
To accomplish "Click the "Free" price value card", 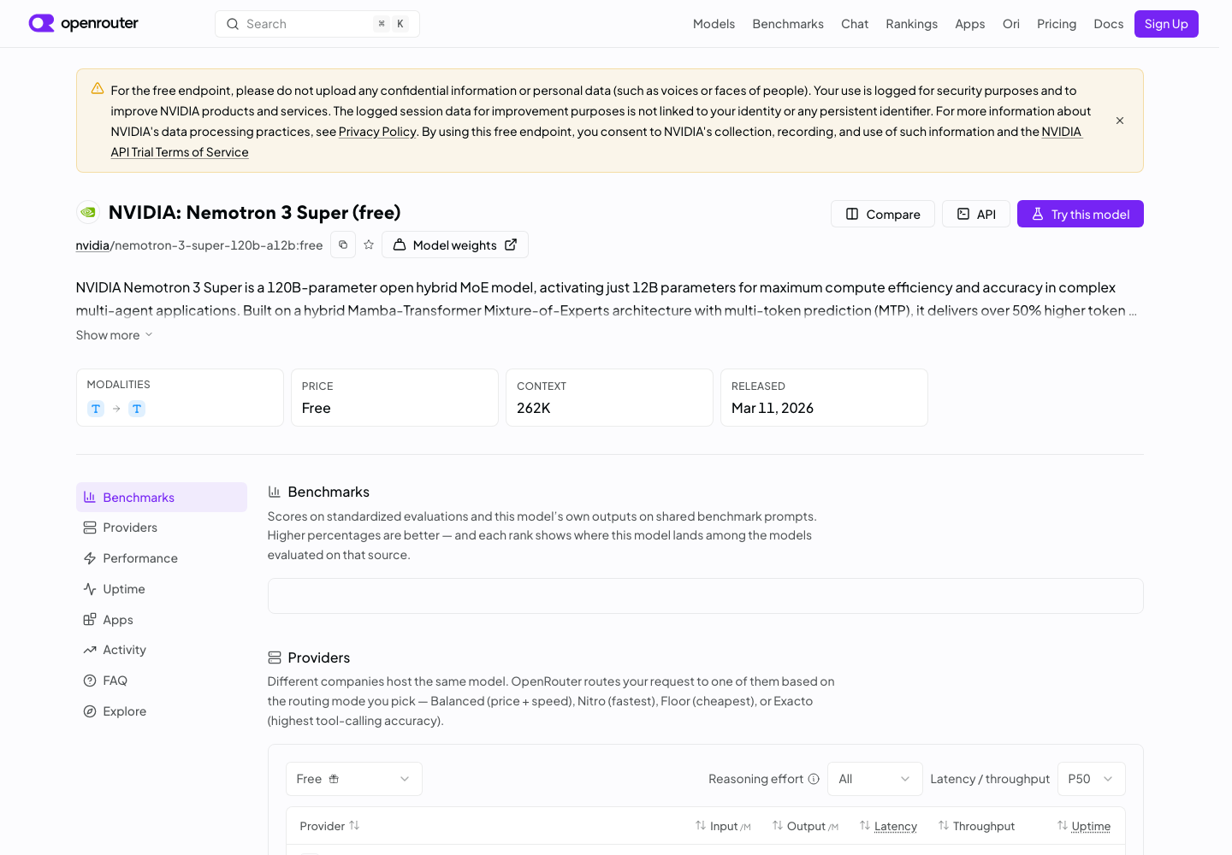I will (x=394, y=398).
